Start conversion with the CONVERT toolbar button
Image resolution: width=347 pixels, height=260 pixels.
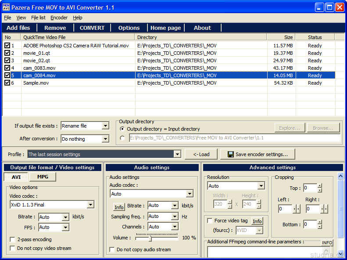point(92,28)
